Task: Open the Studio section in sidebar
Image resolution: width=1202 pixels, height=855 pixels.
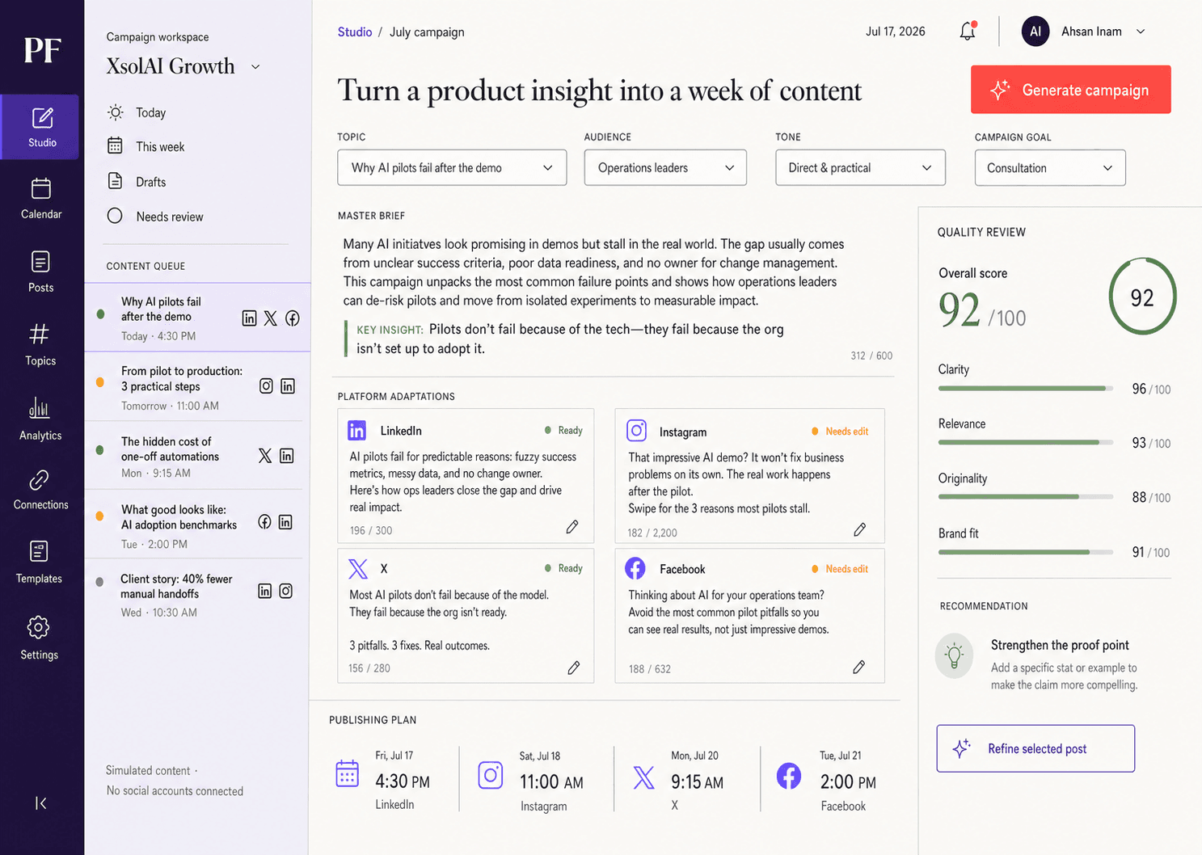Action: coord(41,127)
